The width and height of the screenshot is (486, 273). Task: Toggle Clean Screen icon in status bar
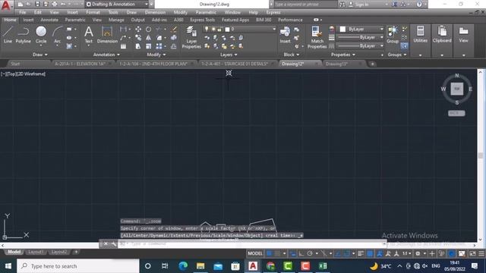[472, 253]
